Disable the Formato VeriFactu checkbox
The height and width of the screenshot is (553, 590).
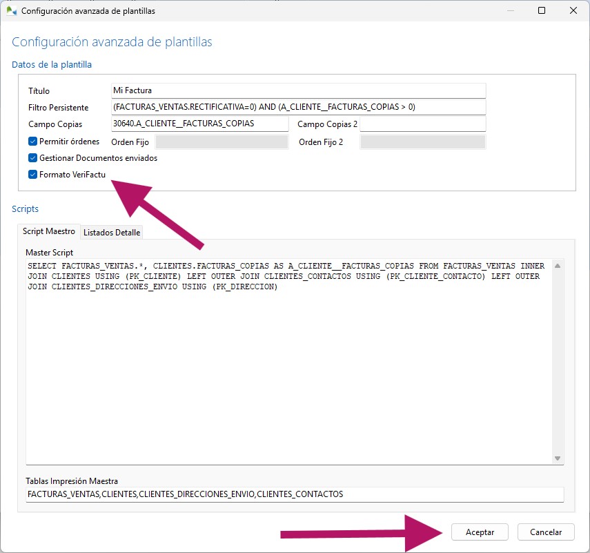click(32, 175)
